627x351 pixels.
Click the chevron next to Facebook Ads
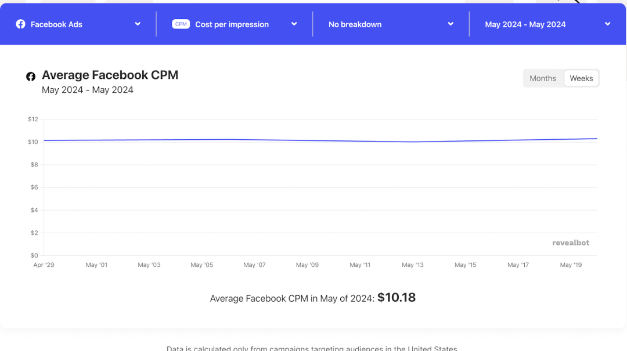coord(138,24)
